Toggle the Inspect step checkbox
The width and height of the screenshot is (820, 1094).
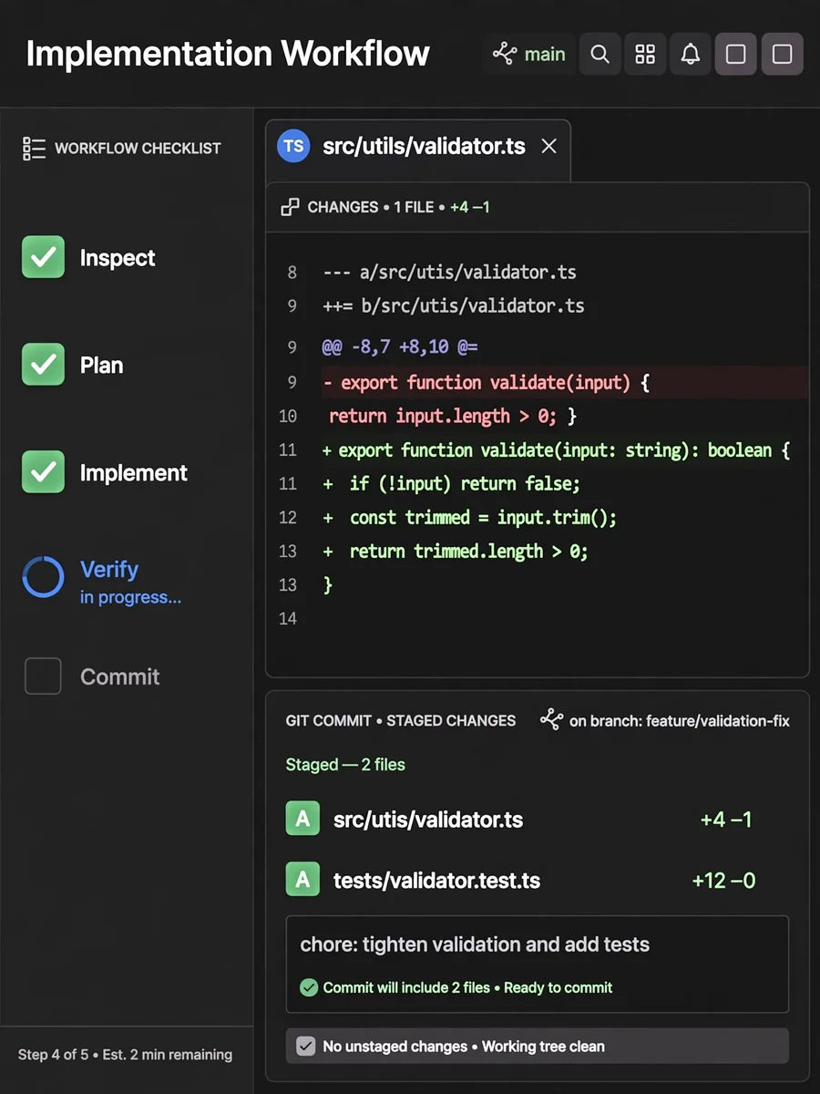pos(43,257)
